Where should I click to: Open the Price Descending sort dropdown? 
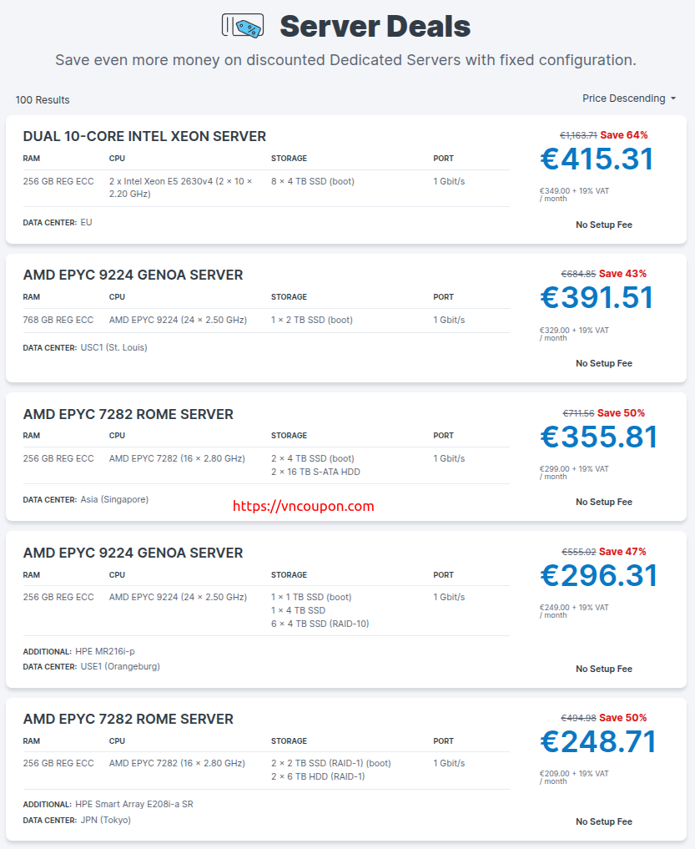(x=629, y=99)
